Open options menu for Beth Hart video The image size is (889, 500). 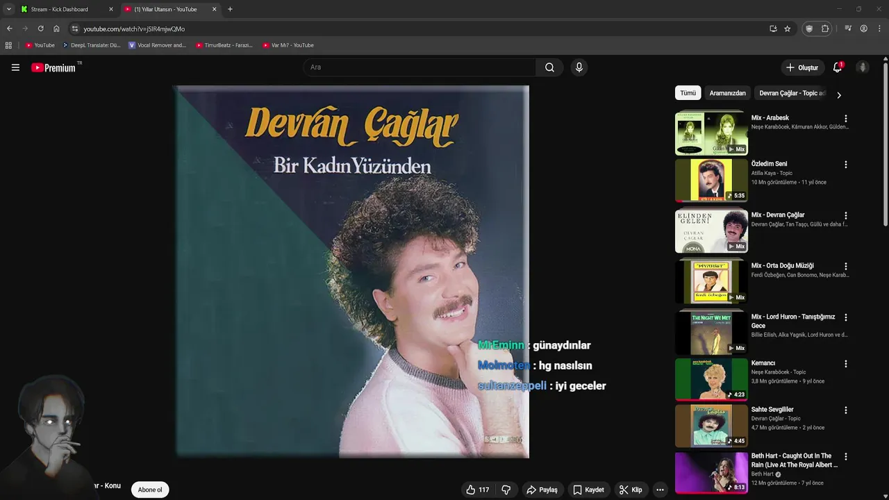coord(845,457)
